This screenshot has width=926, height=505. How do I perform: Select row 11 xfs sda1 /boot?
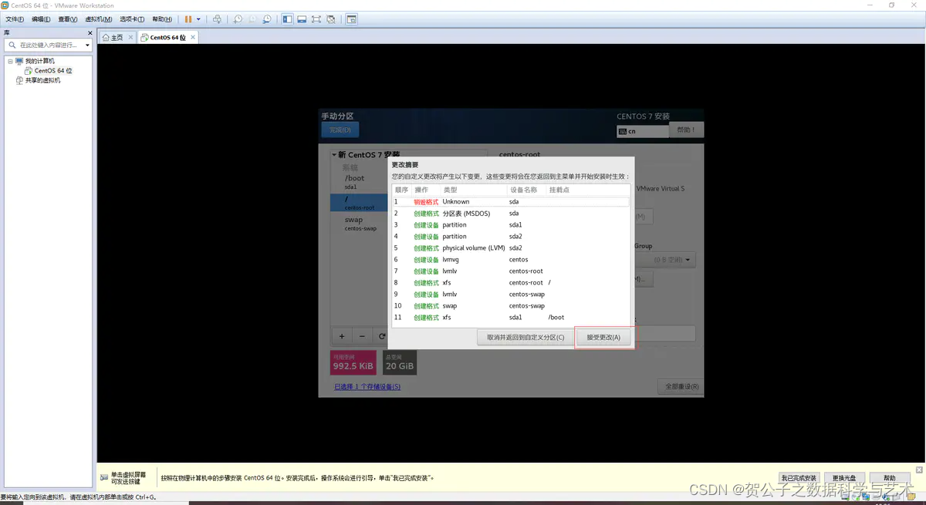[x=511, y=317]
